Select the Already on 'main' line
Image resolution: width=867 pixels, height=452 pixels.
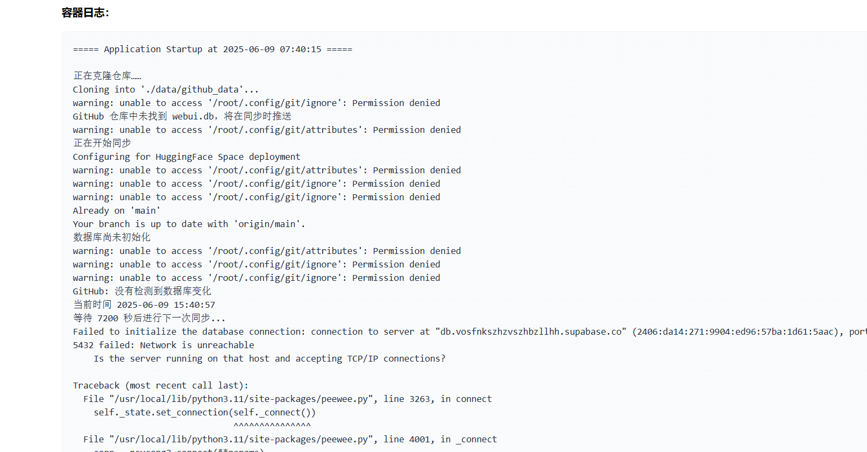click(117, 210)
